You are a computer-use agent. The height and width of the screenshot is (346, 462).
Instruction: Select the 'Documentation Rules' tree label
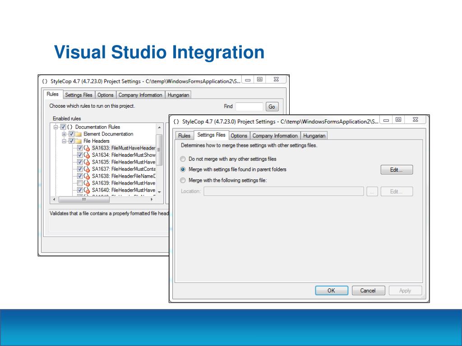tap(97, 127)
